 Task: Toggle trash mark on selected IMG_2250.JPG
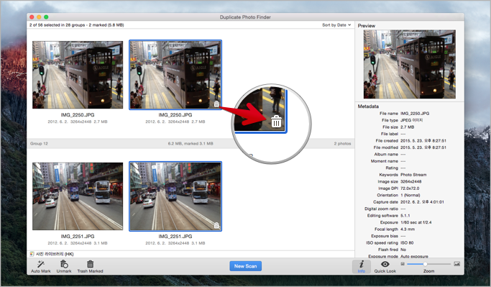coord(216,104)
